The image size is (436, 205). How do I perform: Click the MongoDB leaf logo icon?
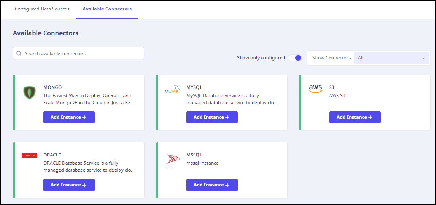point(30,93)
